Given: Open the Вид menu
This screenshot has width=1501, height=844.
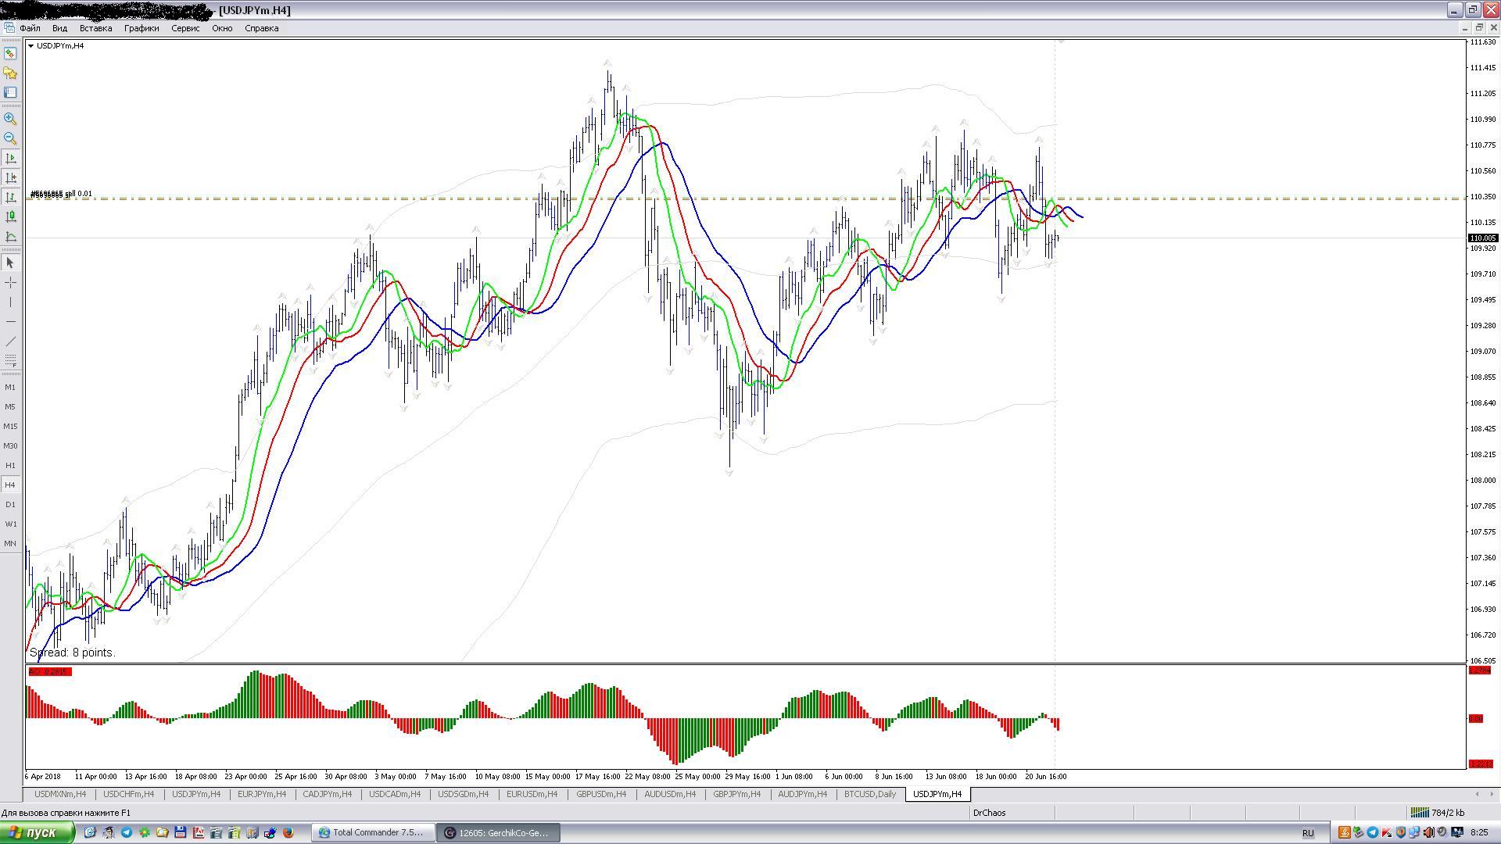Looking at the screenshot, I should [x=59, y=28].
